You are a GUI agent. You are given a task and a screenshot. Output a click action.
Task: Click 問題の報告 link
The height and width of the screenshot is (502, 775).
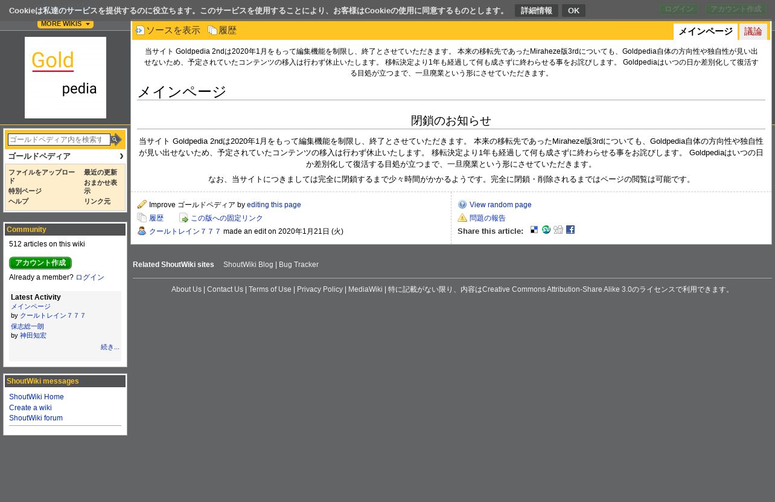coord(488,218)
